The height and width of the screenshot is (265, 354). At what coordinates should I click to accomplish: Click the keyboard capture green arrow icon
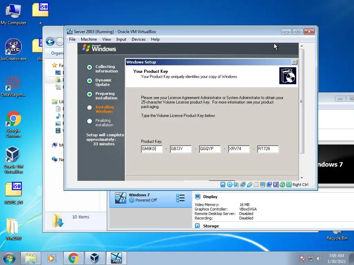point(289,185)
